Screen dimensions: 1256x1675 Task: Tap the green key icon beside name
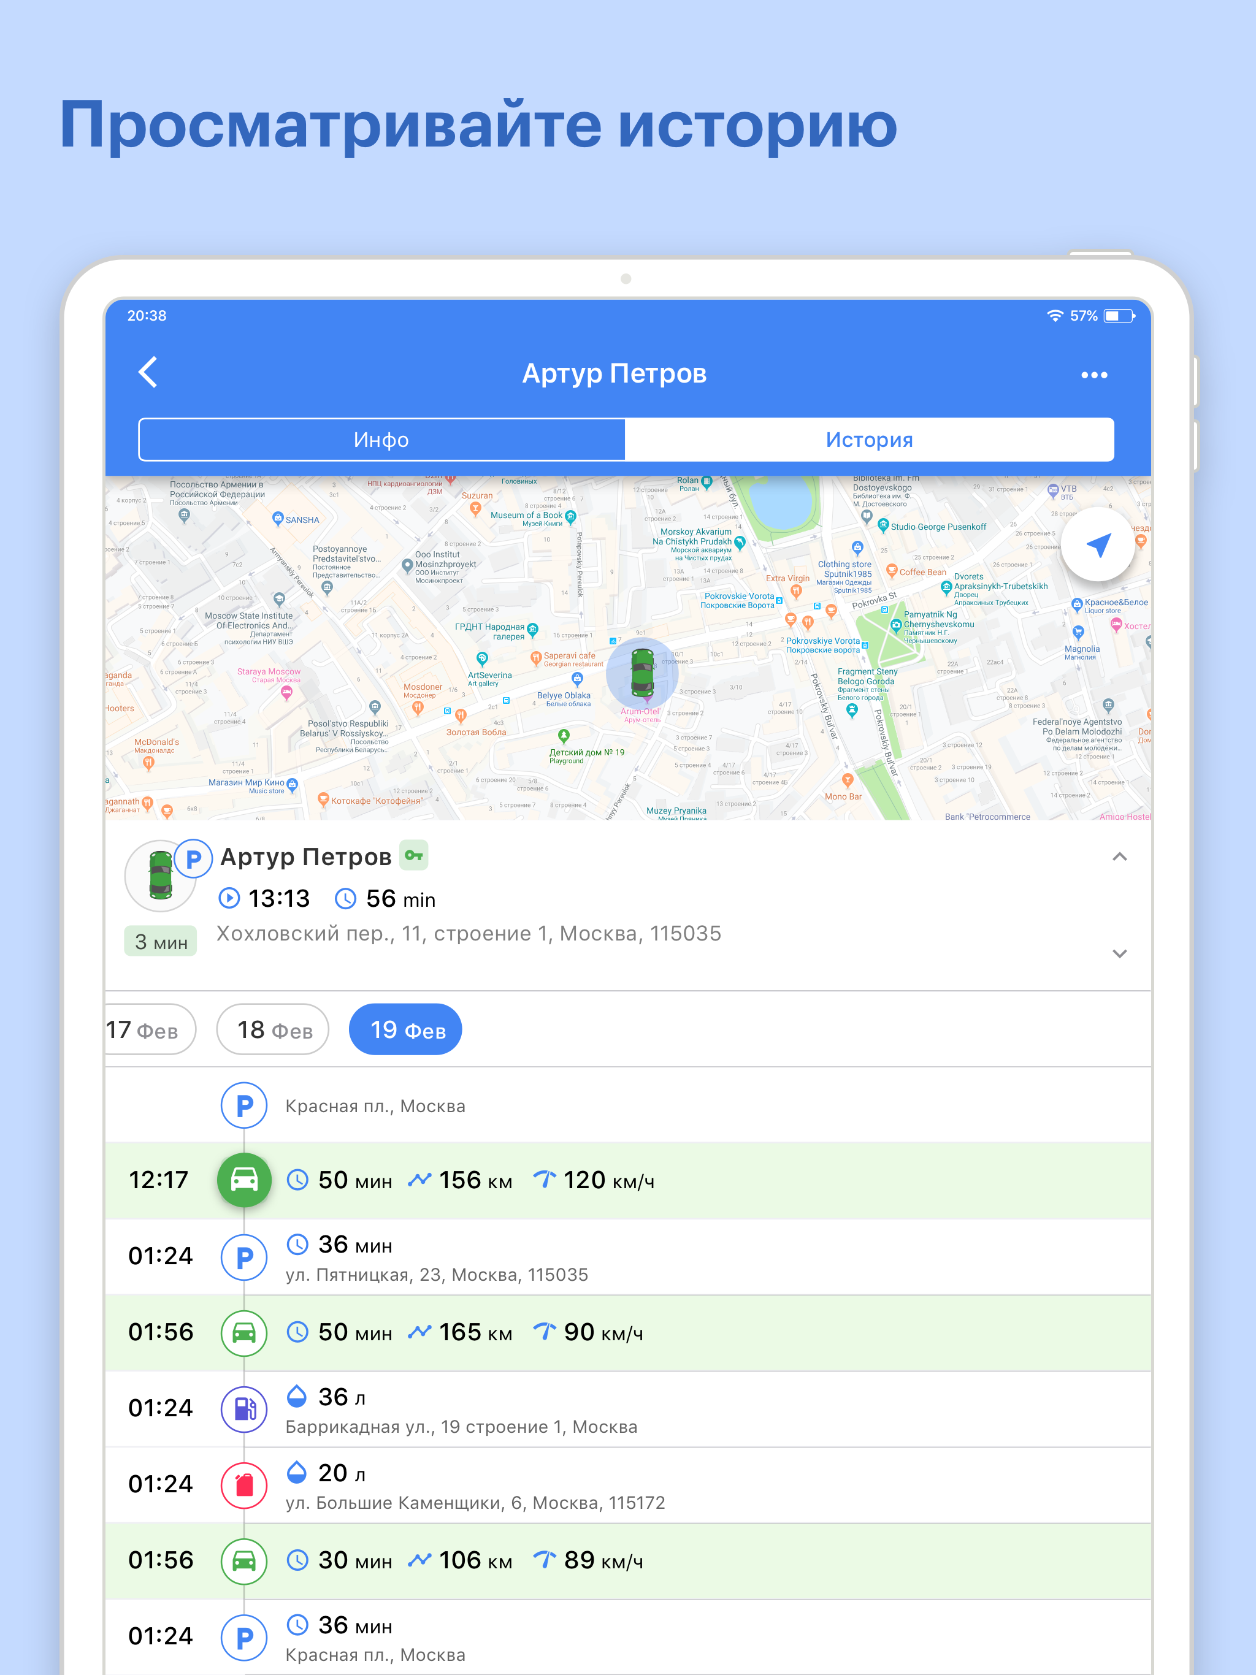pyautogui.click(x=413, y=855)
